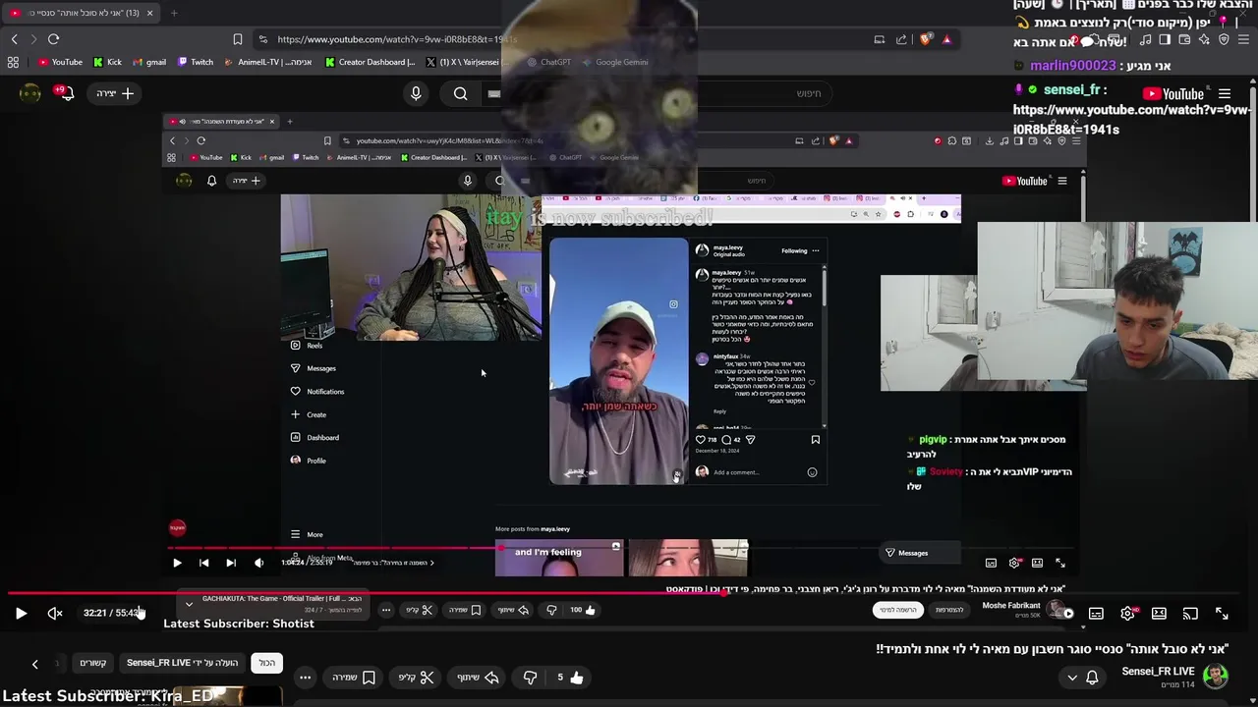
Task: Go back in the top browser
Action: pyautogui.click(x=14, y=39)
